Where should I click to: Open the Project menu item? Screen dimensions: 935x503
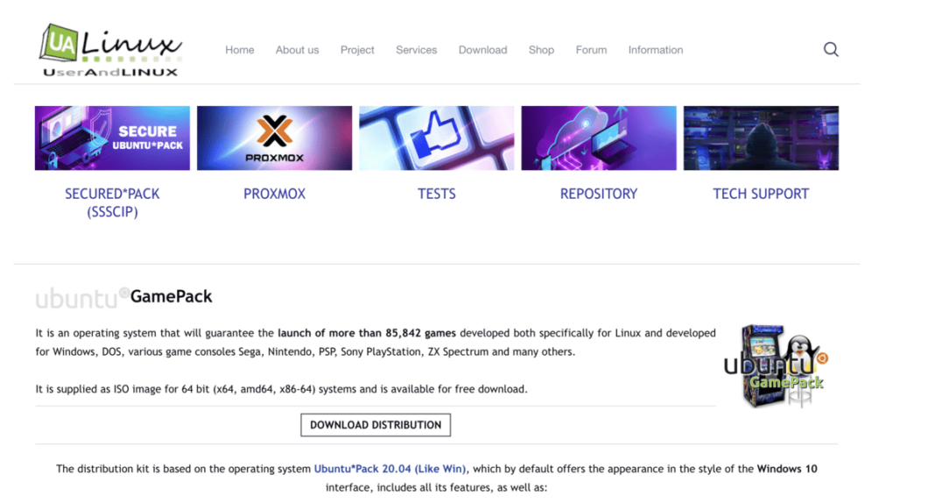point(357,50)
